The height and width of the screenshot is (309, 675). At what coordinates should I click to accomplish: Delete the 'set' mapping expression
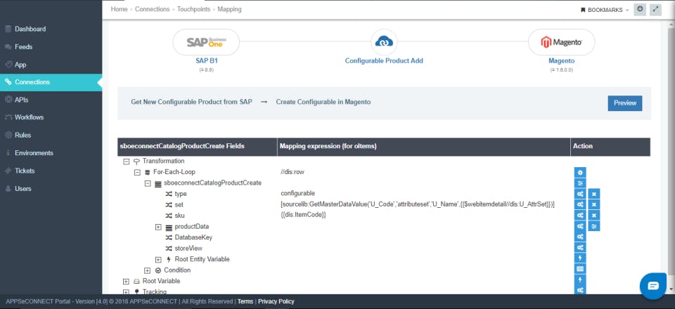tap(594, 204)
